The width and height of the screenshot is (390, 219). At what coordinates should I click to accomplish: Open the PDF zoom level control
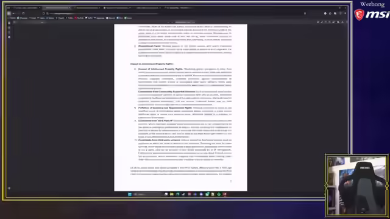[185, 22]
